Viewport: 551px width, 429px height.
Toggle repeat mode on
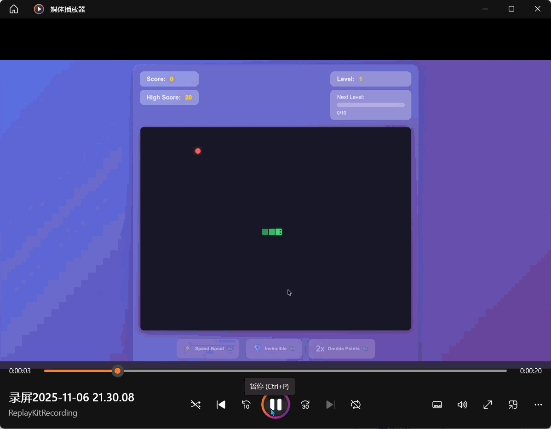click(x=355, y=405)
